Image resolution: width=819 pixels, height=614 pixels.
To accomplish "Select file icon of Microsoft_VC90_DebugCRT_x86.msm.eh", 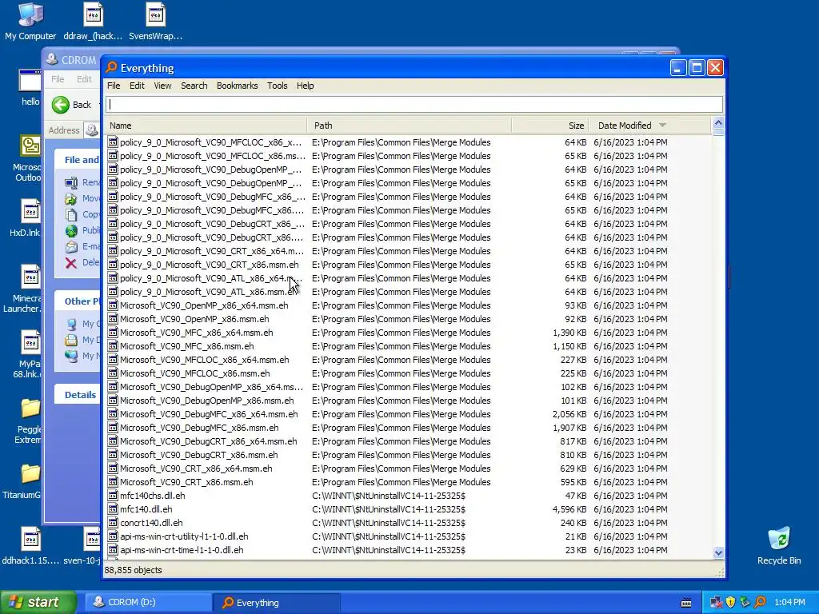I will click(113, 455).
